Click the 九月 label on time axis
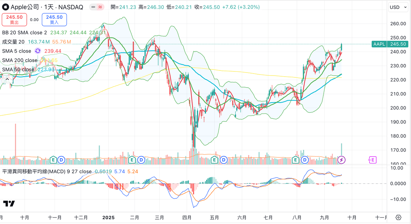Viewport: 411px width, 224px height. 324,217
